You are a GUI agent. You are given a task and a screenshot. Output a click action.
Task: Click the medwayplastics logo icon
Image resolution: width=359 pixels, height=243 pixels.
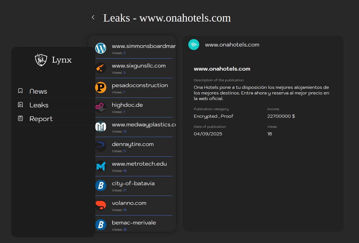(101, 127)
